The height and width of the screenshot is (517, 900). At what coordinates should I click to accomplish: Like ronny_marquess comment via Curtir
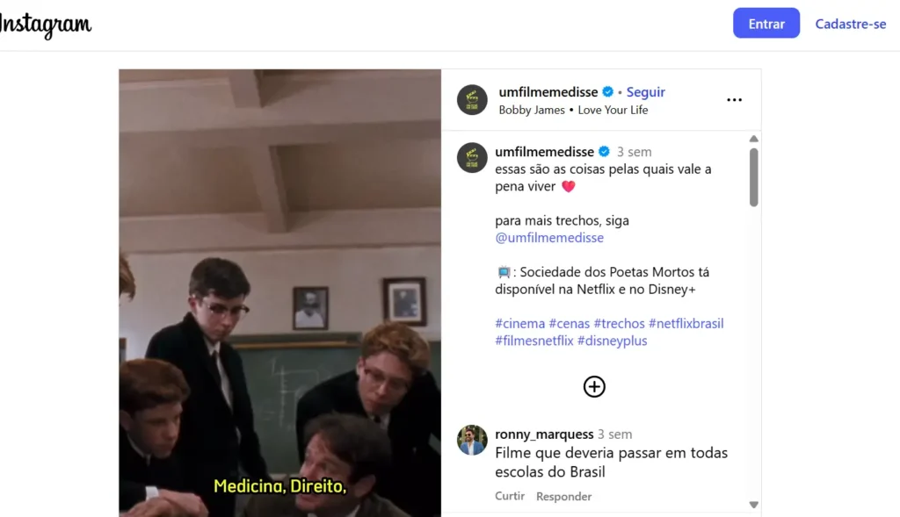[x=510, y=496]
